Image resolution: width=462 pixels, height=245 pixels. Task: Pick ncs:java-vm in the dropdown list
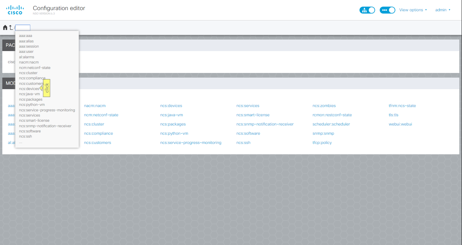tap(29, 94)
